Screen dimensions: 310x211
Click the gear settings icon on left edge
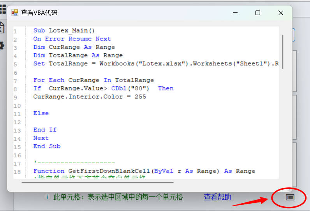click(x=2, y=45)
